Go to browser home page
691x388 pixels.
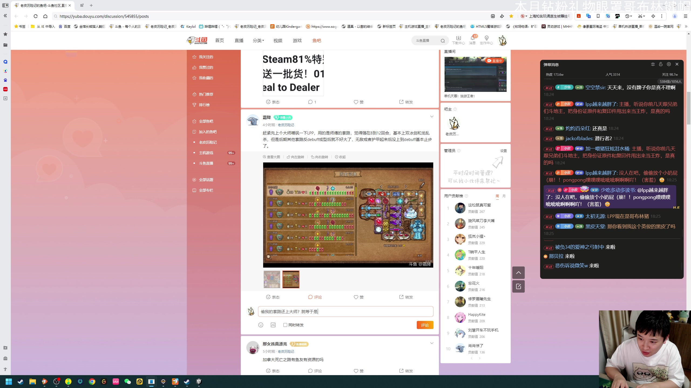click(x=45, y=16)
